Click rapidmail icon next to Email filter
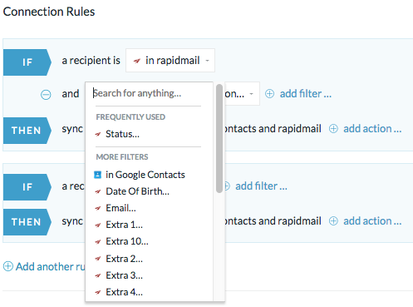 98,208
